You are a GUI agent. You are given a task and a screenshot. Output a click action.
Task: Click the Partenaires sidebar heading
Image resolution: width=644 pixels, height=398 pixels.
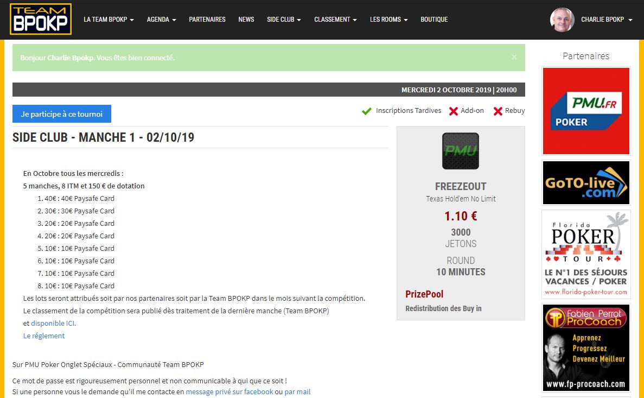(x=586, y=56)
